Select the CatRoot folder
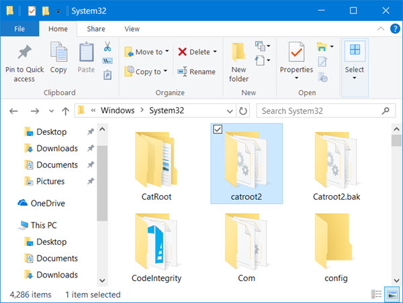Image resolution: width=403 pixels, height=303 pixels. tap(156, 166)
